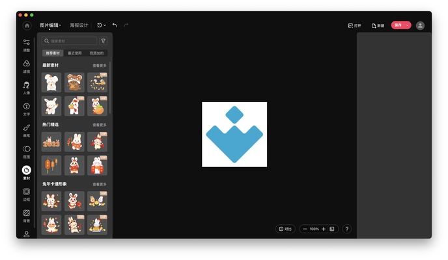Image resolution: width=448 pixels, height=260 pixels.
Task: Switch to the 海报设计 tab
Action: tap(79, 25)
